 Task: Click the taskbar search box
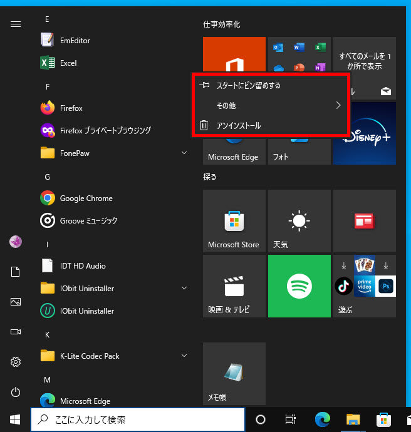138,419
